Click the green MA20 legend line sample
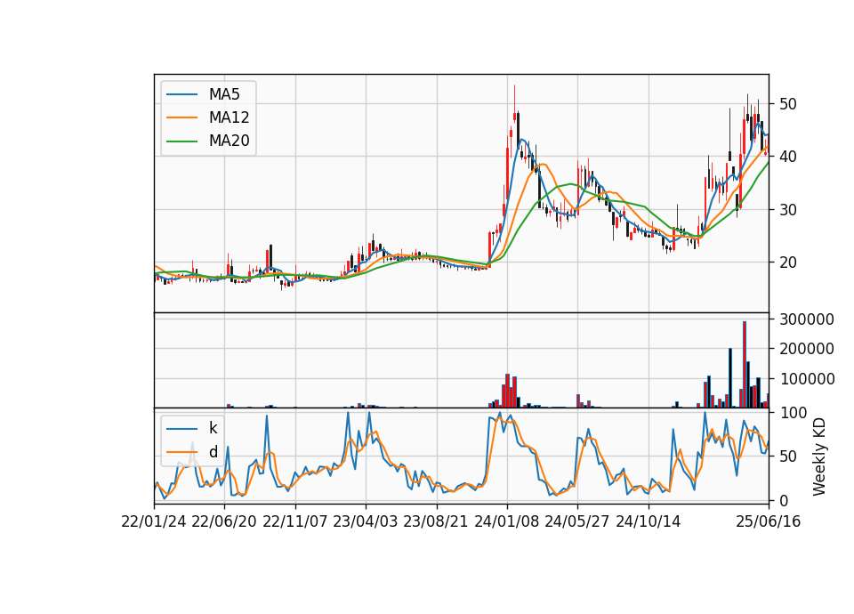Viewport: 854px width, 614px height. 181,141
